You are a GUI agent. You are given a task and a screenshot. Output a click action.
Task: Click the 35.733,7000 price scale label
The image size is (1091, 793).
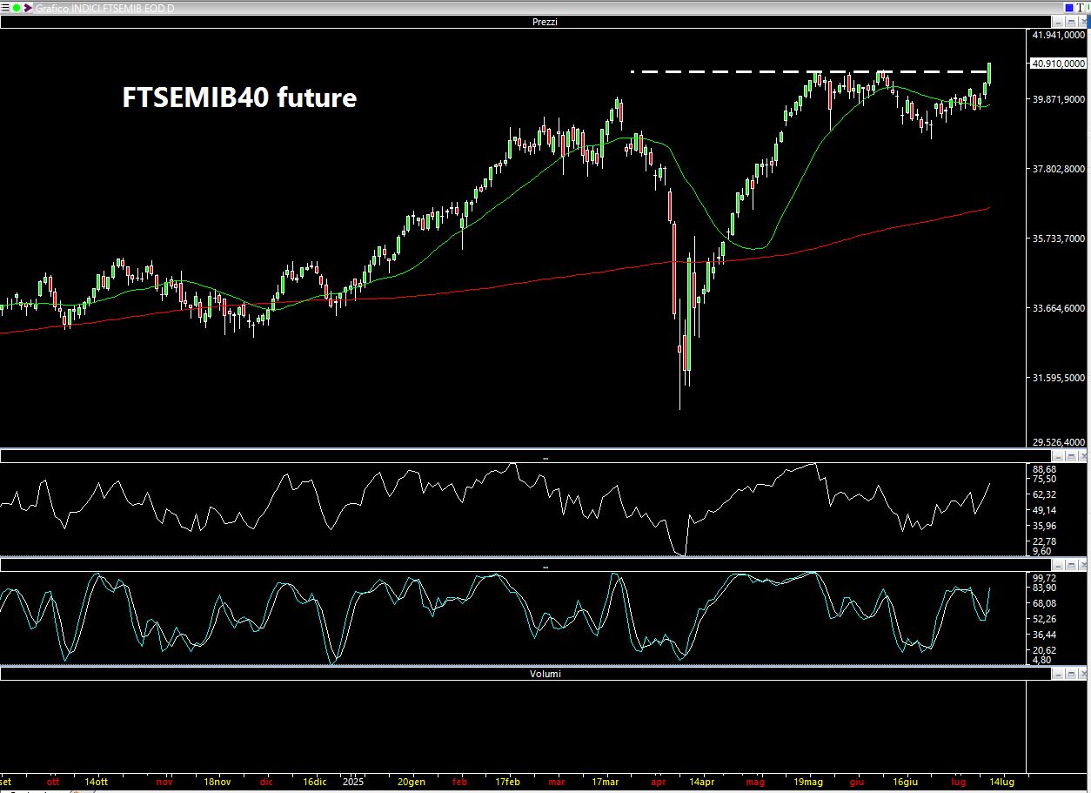click(x=1057, y=239)
